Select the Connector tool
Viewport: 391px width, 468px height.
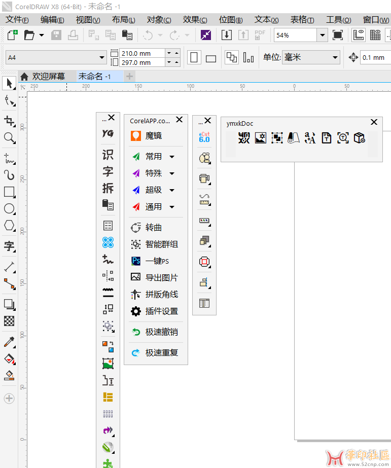[9, 283]
